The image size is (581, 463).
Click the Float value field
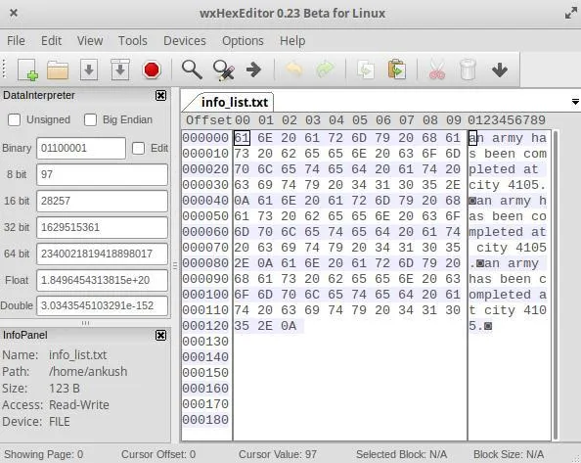[x=102, y=280]
